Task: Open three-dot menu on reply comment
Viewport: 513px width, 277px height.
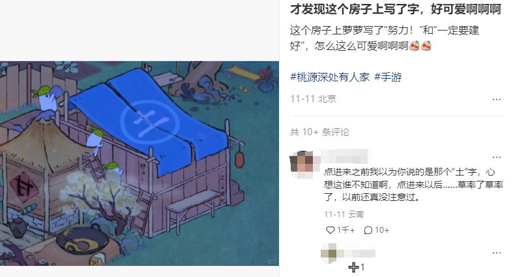Action: (x=497, y=253)
